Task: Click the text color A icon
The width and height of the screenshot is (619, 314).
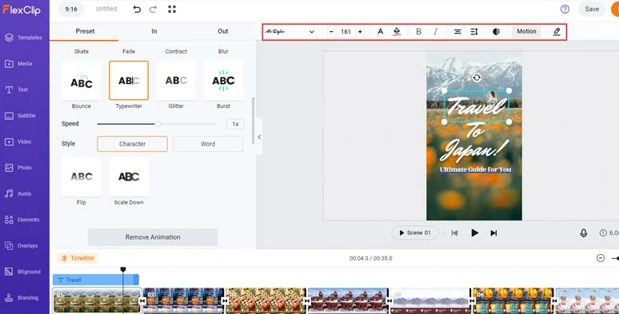Action: point(380,31)
